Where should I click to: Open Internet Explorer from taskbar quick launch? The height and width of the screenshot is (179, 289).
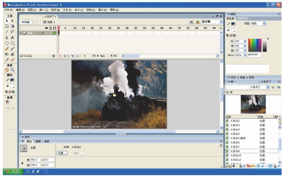28,172
